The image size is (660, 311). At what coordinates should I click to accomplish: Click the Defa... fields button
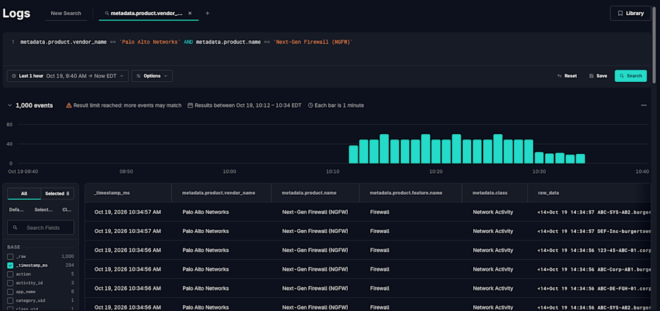pos(17,209)
